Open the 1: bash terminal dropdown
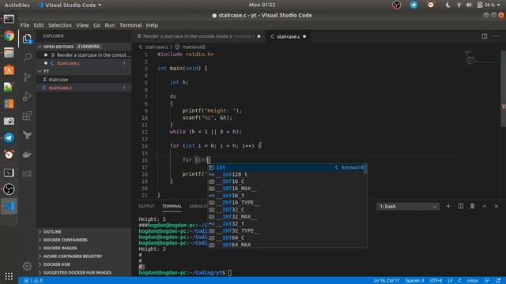The image size is (506, 284). (x=408, y=207)
